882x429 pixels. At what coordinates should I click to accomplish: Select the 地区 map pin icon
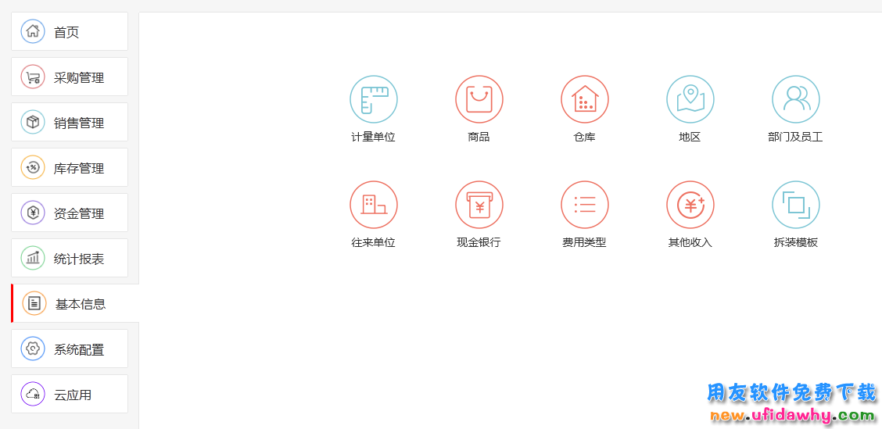pos(690,99)
